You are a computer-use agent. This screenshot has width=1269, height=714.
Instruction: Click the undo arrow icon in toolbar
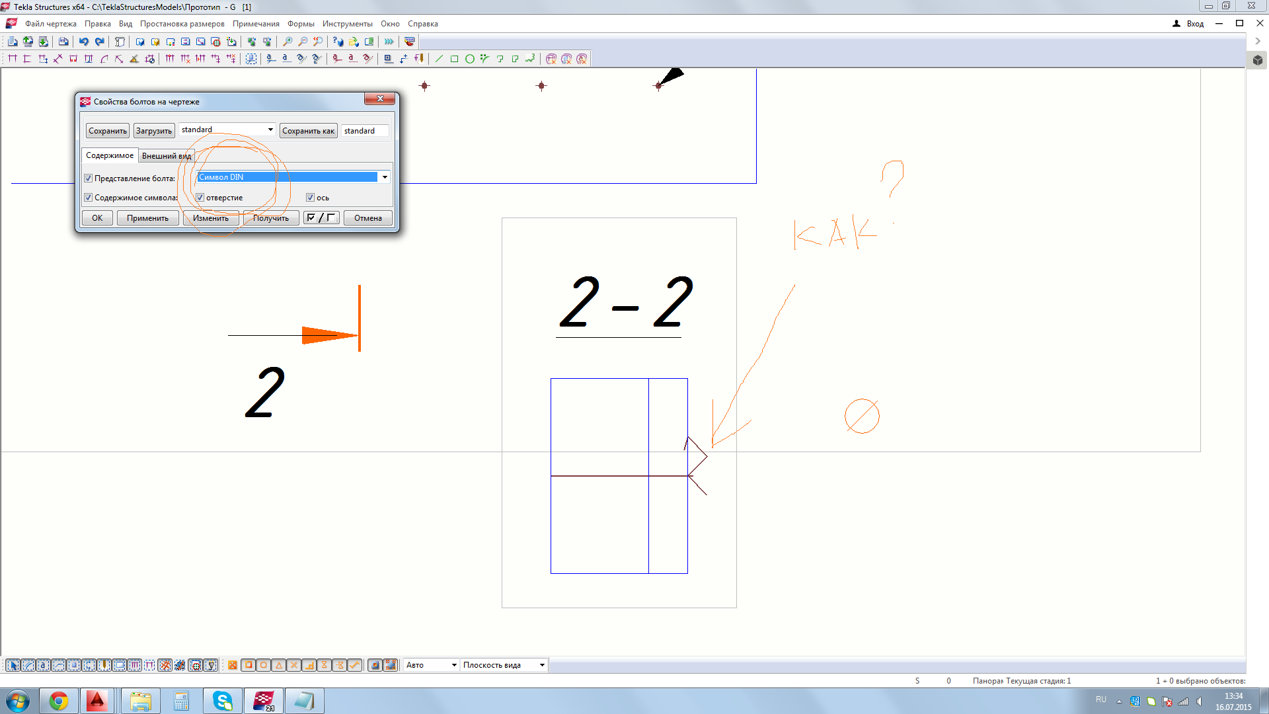[x=83, y=42]
